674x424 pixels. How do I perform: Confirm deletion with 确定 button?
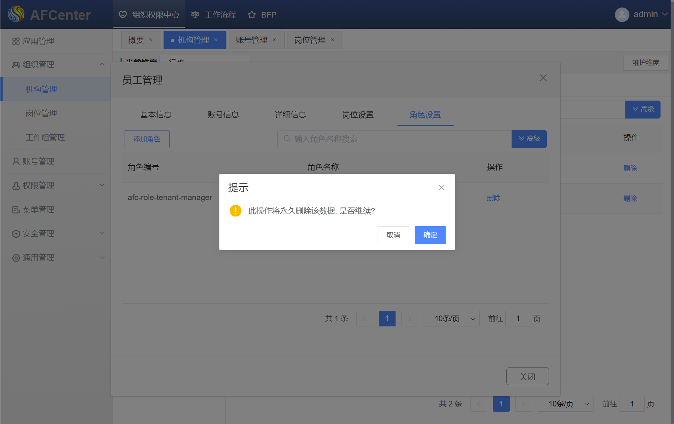(430, 235)
